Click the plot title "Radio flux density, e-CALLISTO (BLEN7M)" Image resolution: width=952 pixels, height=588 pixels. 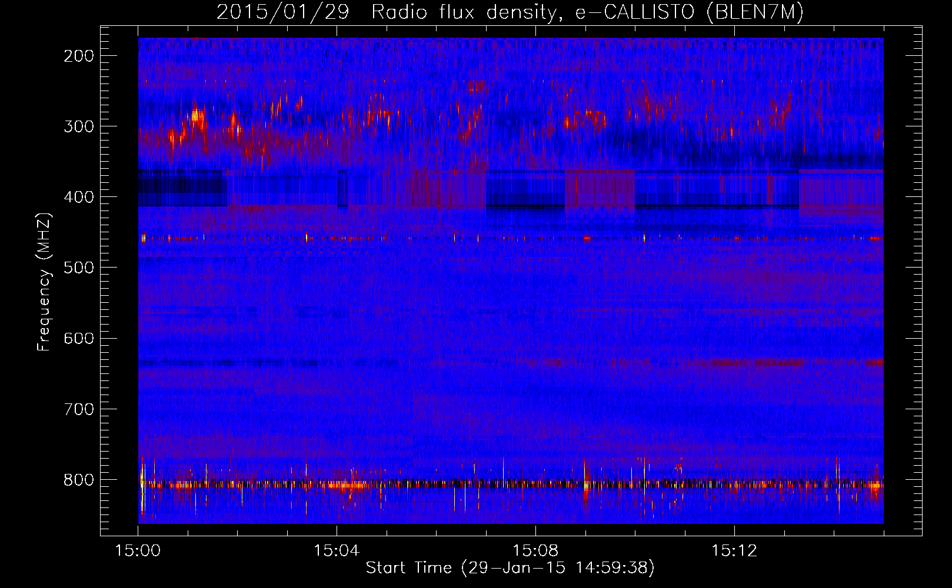587,12
